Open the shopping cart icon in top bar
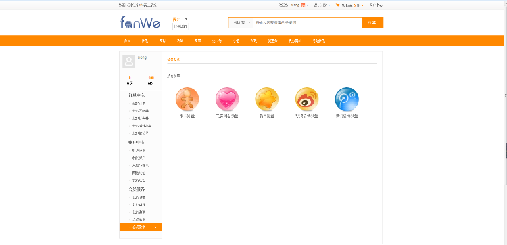 (x=337, y=5)
